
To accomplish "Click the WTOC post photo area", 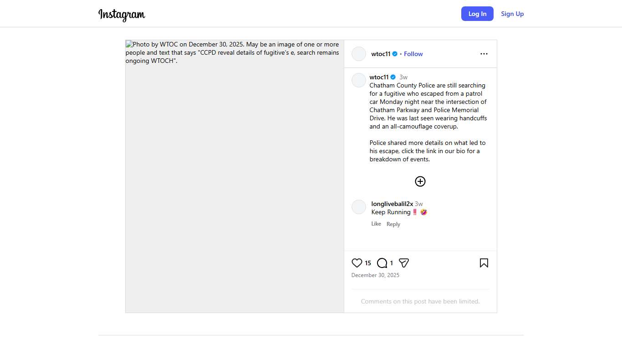I will tap(235, 182).
